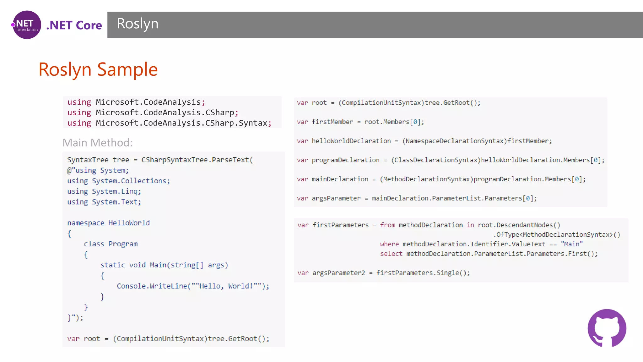
Task: Click the gray Roslyn header bar title
Action: (x=138, y=24)
